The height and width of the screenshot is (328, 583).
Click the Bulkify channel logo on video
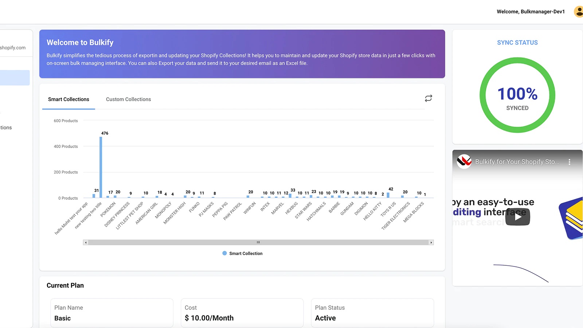(x=464, y=161)
